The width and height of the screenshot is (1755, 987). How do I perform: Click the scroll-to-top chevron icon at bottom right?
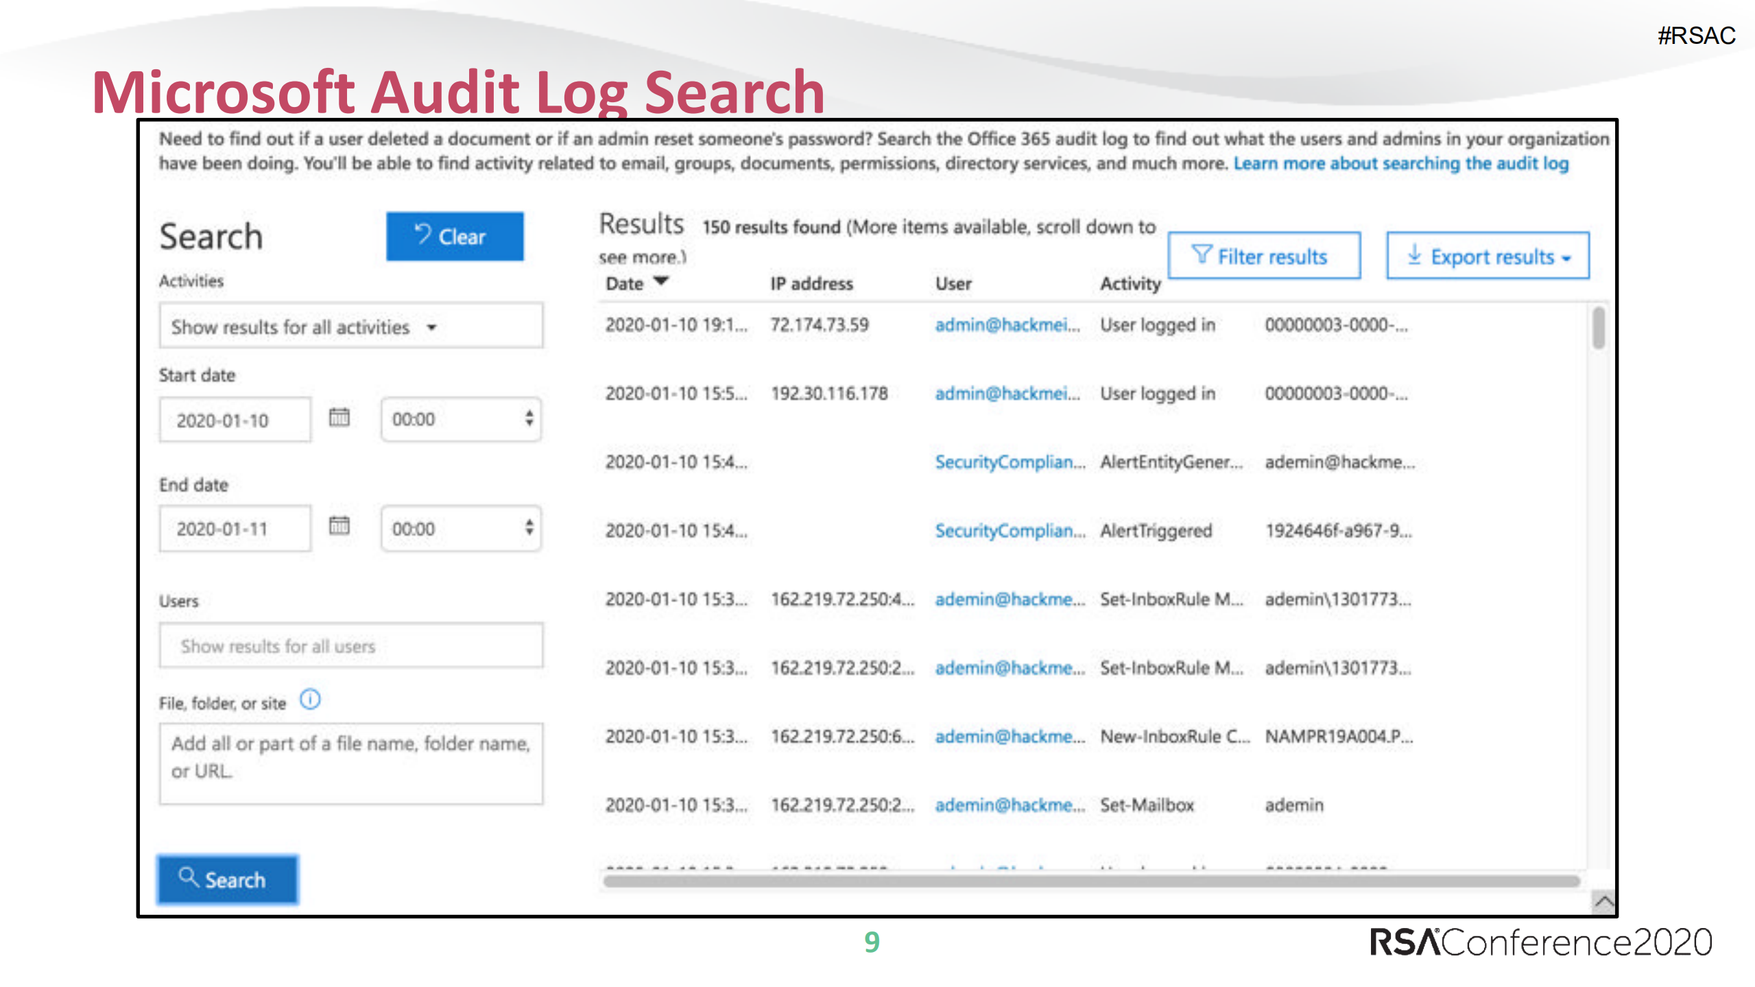click(x=1603, y=901)
